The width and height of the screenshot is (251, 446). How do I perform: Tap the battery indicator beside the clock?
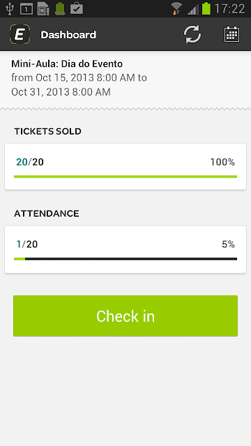(206, 8)
